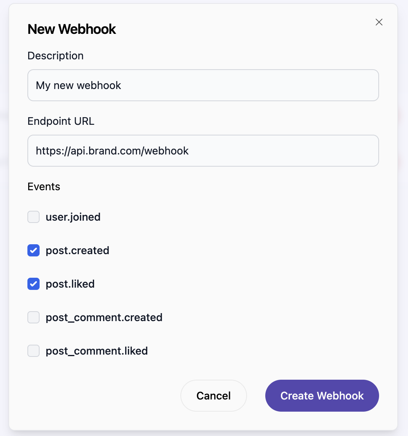Click the Events section heading
This screenshot has width=408, height=436.
point(44,186)
